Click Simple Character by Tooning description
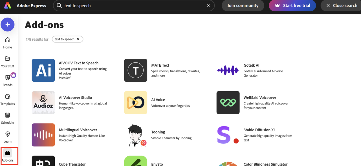The height and width of the screenshot is (166, 361). (171, 138)
